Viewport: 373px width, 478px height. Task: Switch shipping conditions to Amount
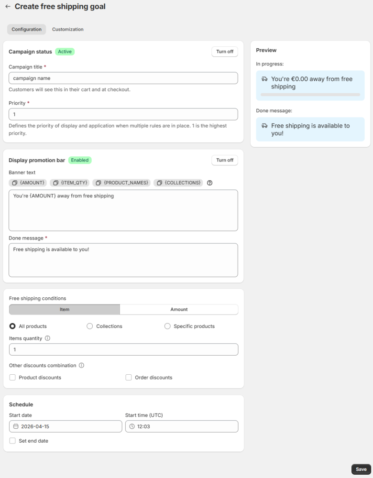tap(179, 310)
